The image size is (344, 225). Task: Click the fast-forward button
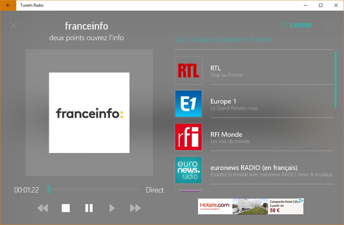(135, 208)
